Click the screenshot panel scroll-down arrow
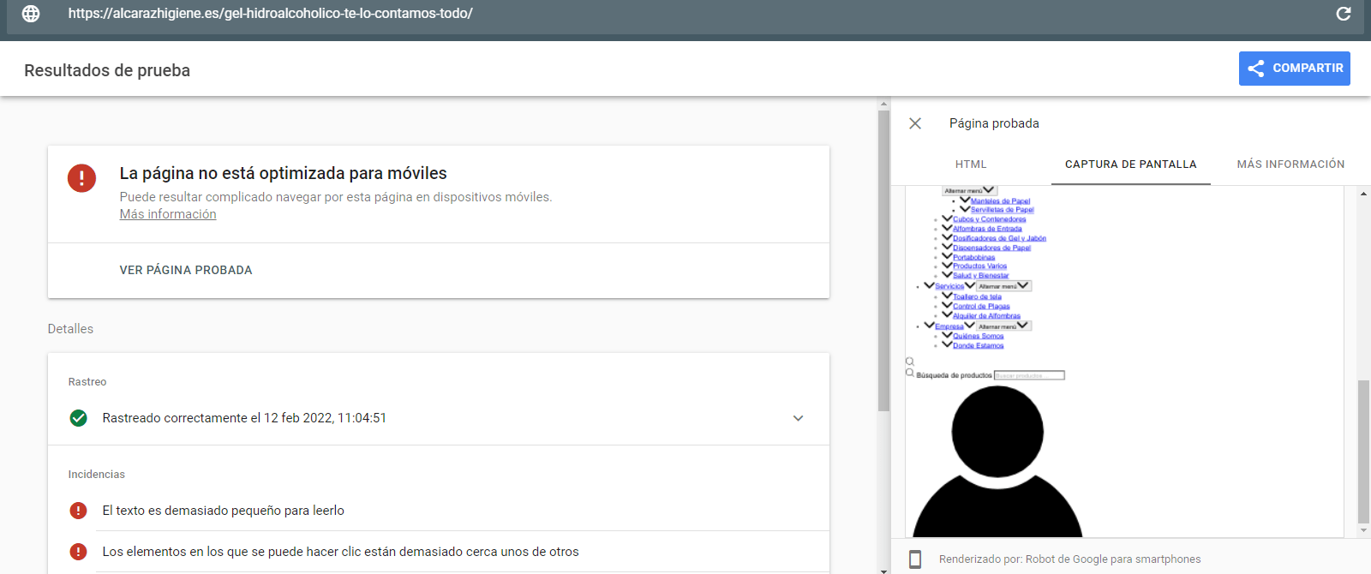Viewport: 1371px width, 574px height. point(1363,530)
